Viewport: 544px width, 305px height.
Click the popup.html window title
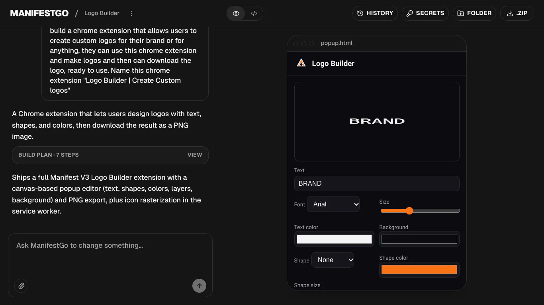pos(337,43)
